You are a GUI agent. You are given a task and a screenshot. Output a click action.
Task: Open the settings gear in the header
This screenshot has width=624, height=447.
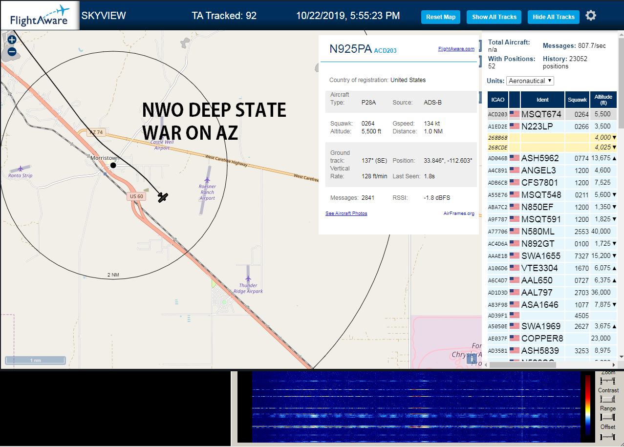pyautogui.click(x=591, y=16)
